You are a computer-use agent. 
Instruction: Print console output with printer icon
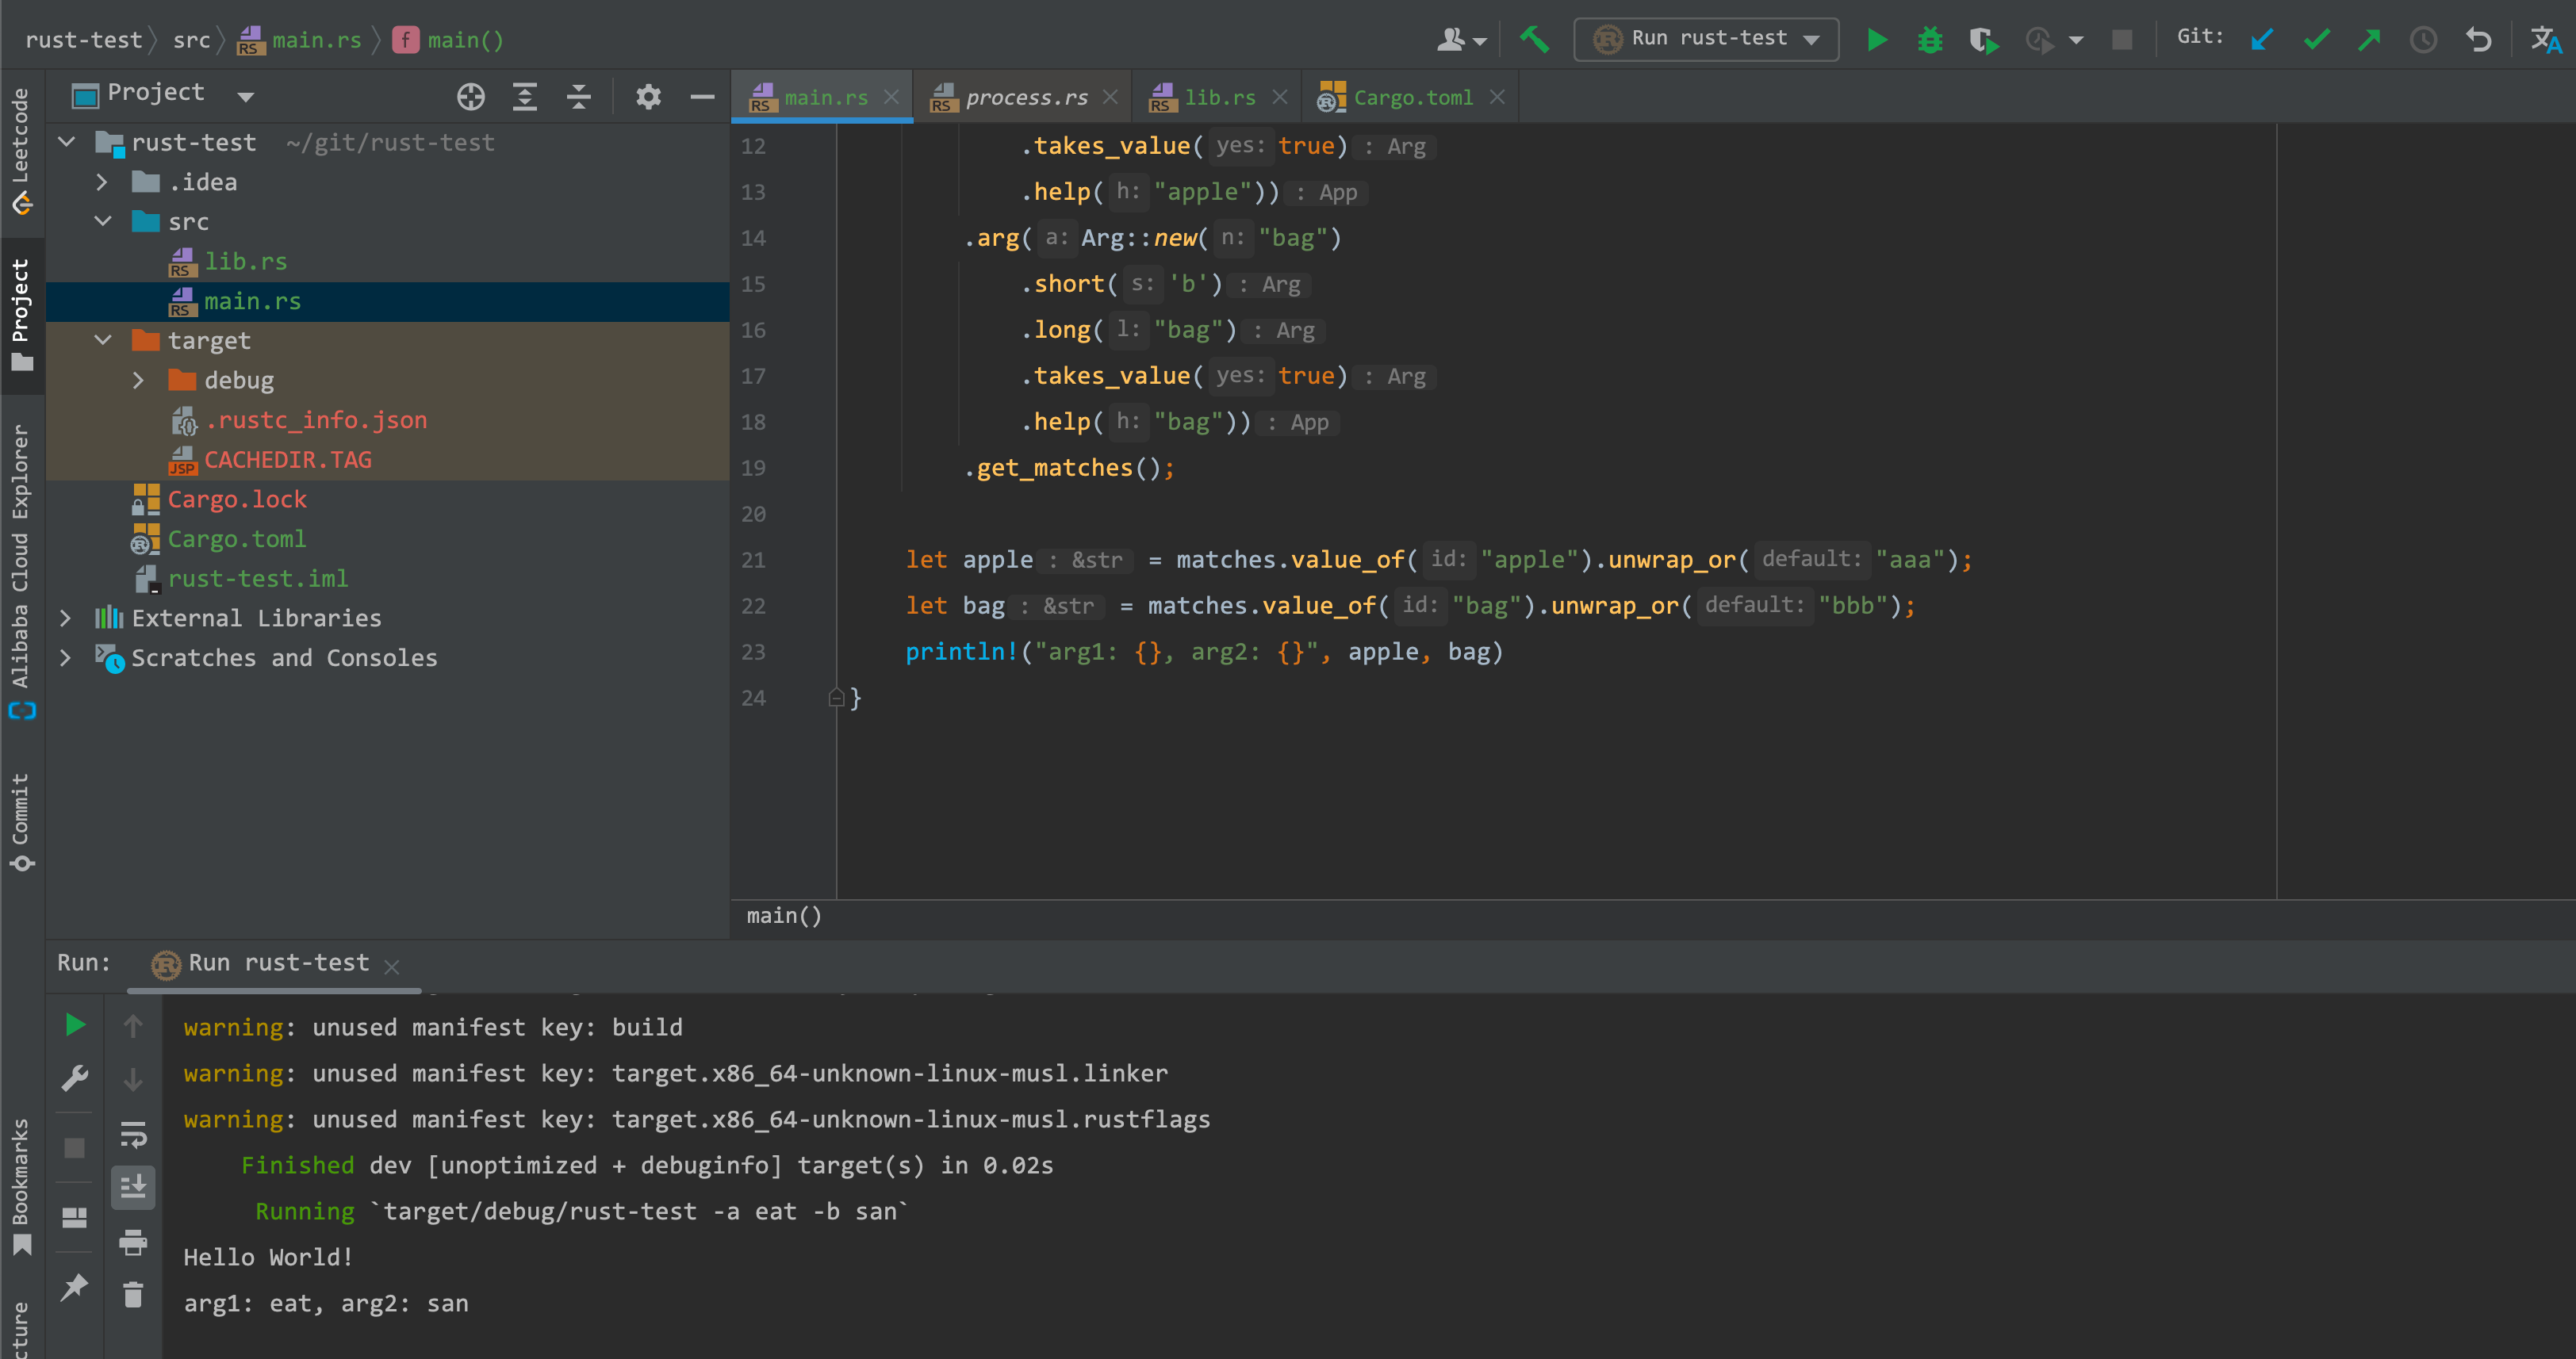[x=132, y=1242]
